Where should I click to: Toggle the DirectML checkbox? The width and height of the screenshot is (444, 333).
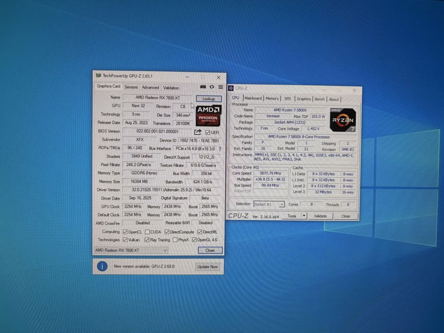coord(200,232)
